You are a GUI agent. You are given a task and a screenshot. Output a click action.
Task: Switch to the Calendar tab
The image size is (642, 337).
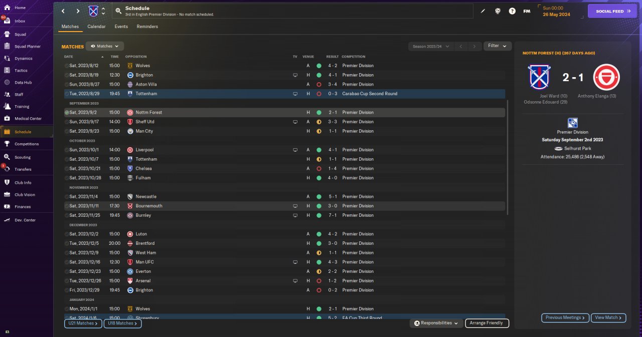click(96, 27)
